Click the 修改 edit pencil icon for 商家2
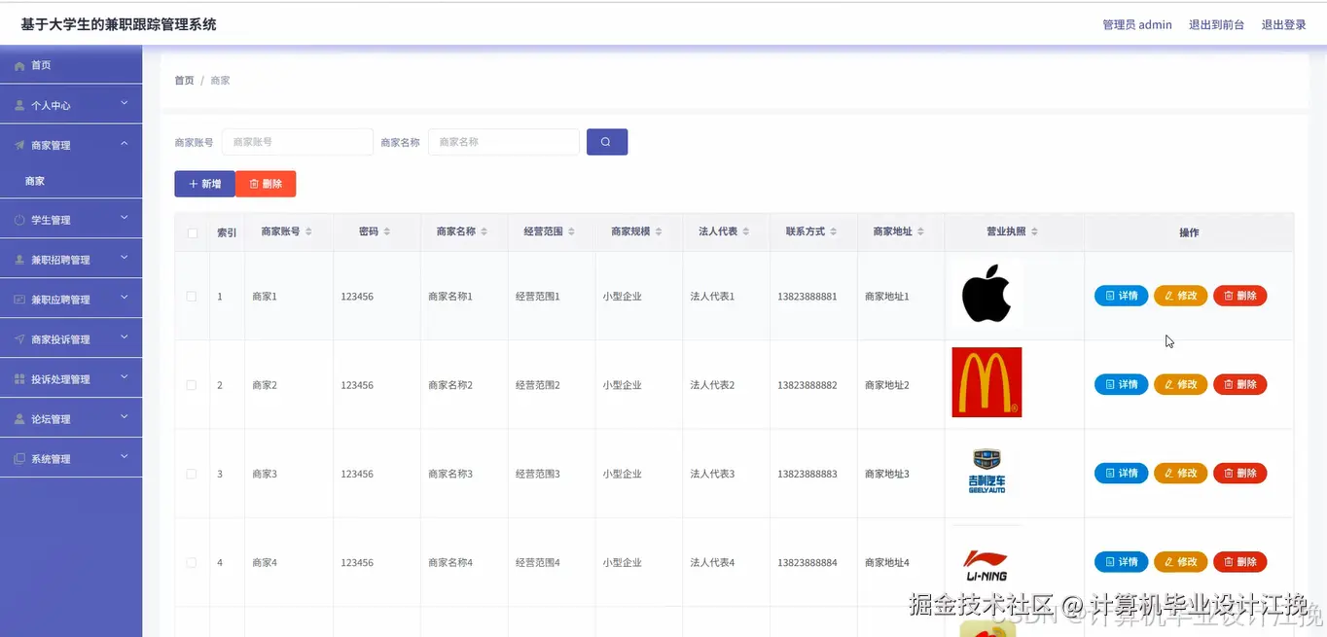This screenshot has width=1327, height=637. 1171,384
